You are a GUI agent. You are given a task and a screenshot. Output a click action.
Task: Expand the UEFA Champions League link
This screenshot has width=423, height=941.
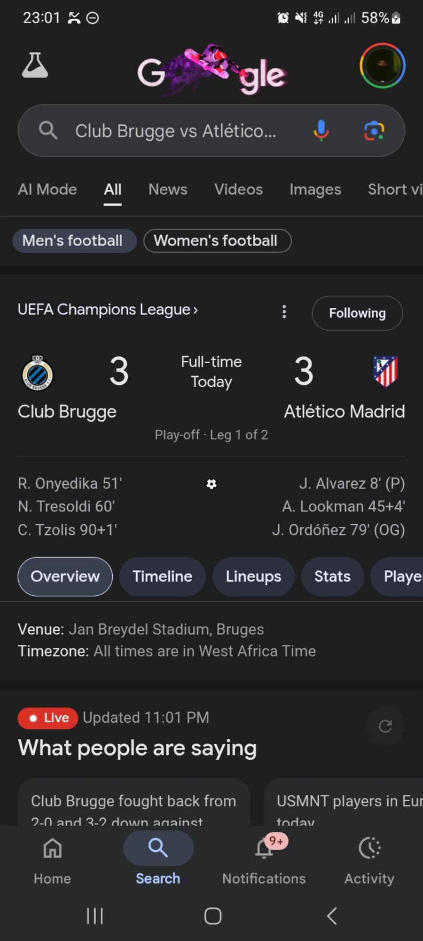pos(108,310)
